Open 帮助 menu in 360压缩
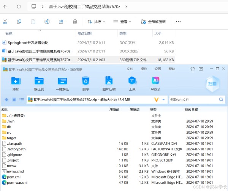 (x=172, y=69)
